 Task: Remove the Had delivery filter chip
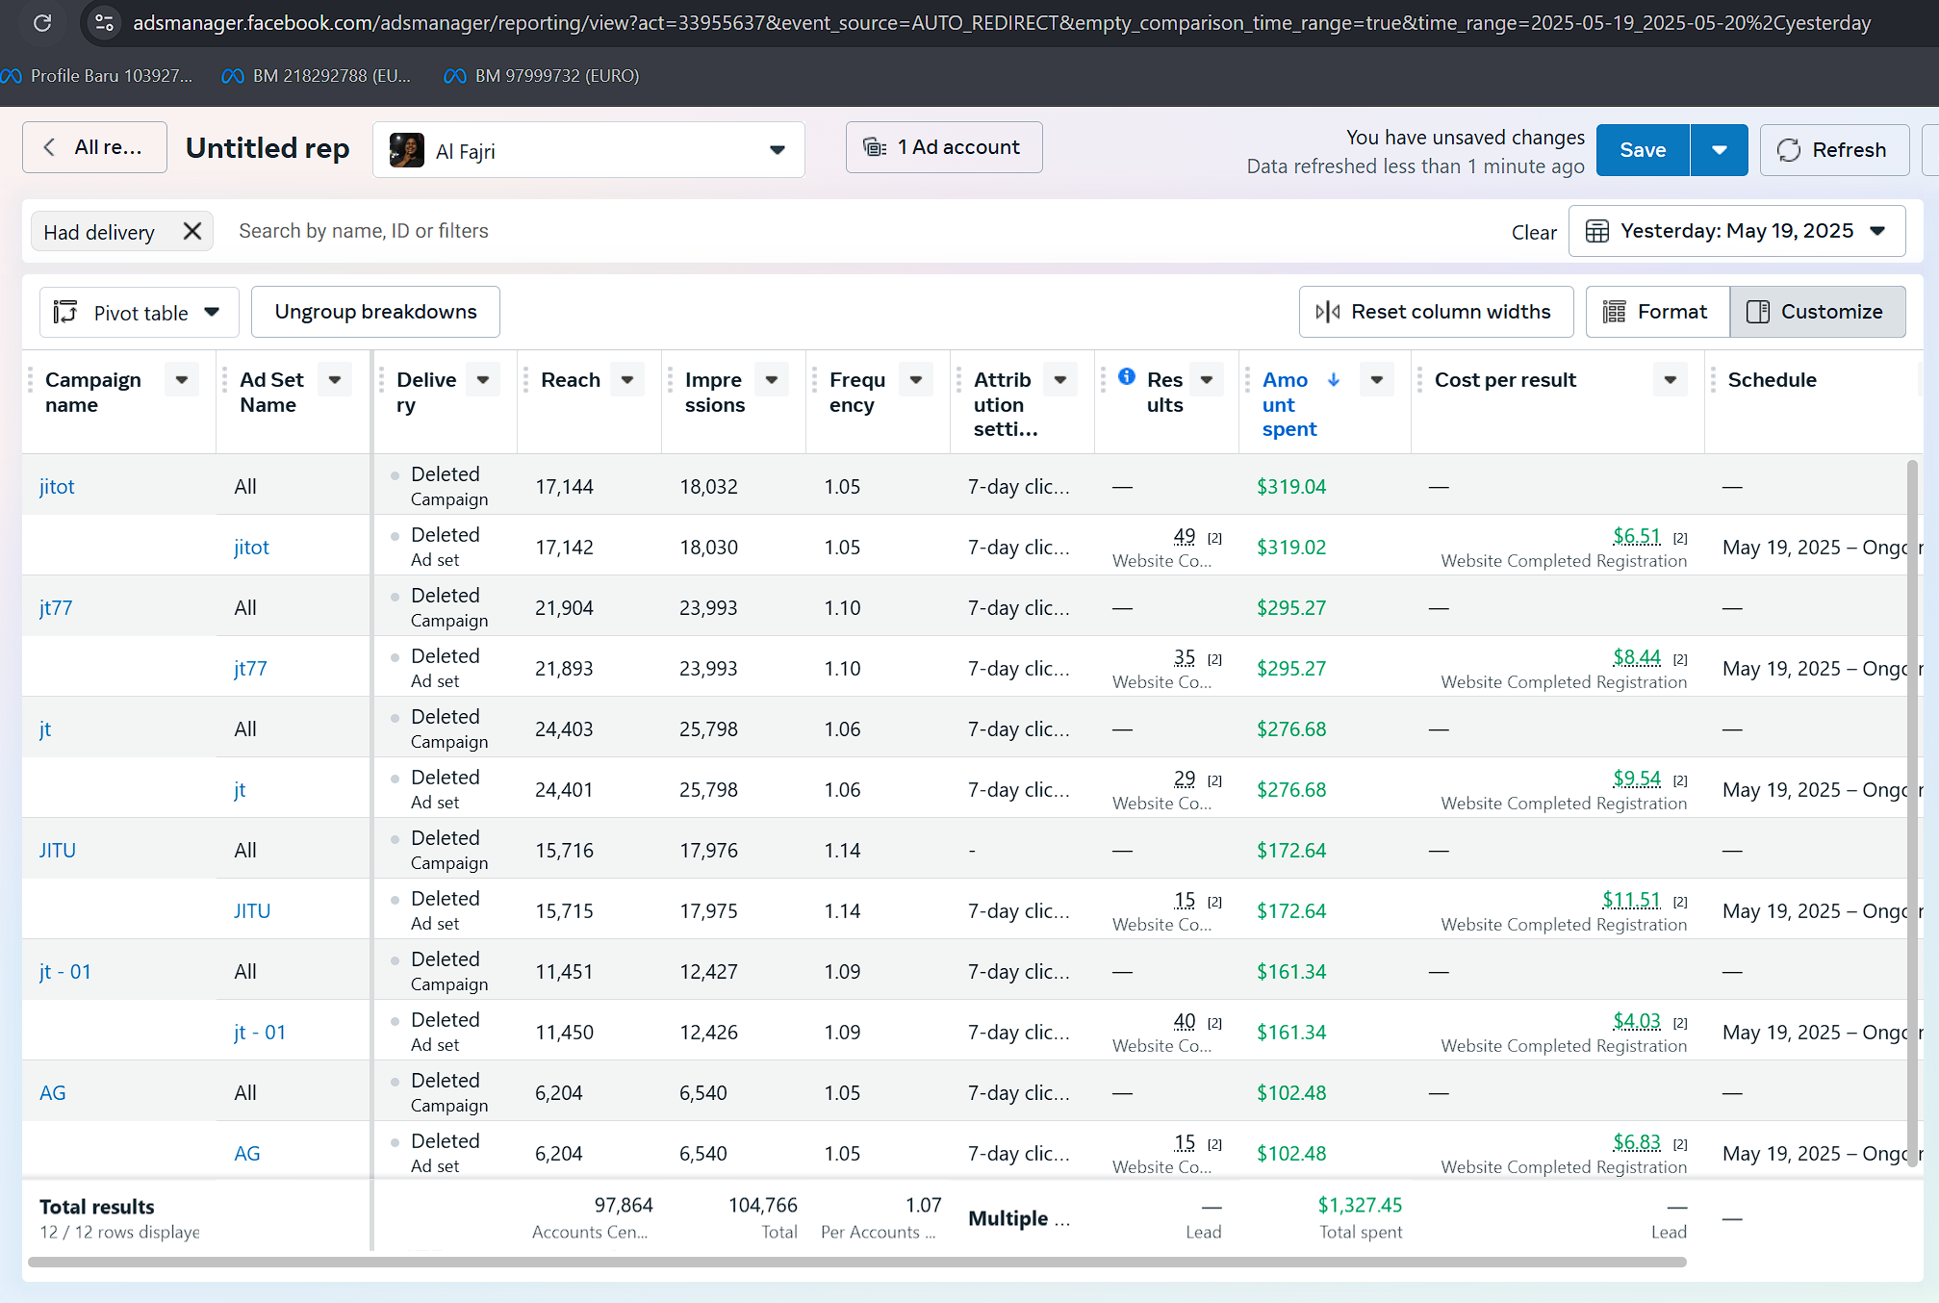click(x=192, y=231)
